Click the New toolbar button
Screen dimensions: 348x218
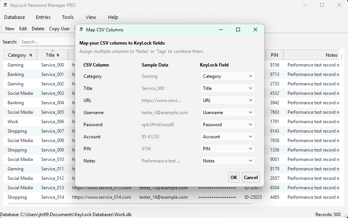tap(10, 29)
